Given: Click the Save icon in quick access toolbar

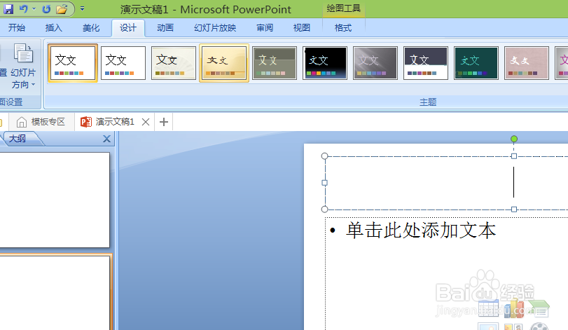Looking at the screenshot, I should tap(8, 8).
